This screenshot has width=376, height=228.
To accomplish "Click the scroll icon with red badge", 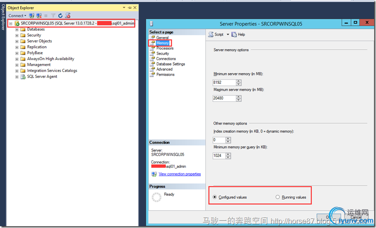I will (x=68, y=16).
